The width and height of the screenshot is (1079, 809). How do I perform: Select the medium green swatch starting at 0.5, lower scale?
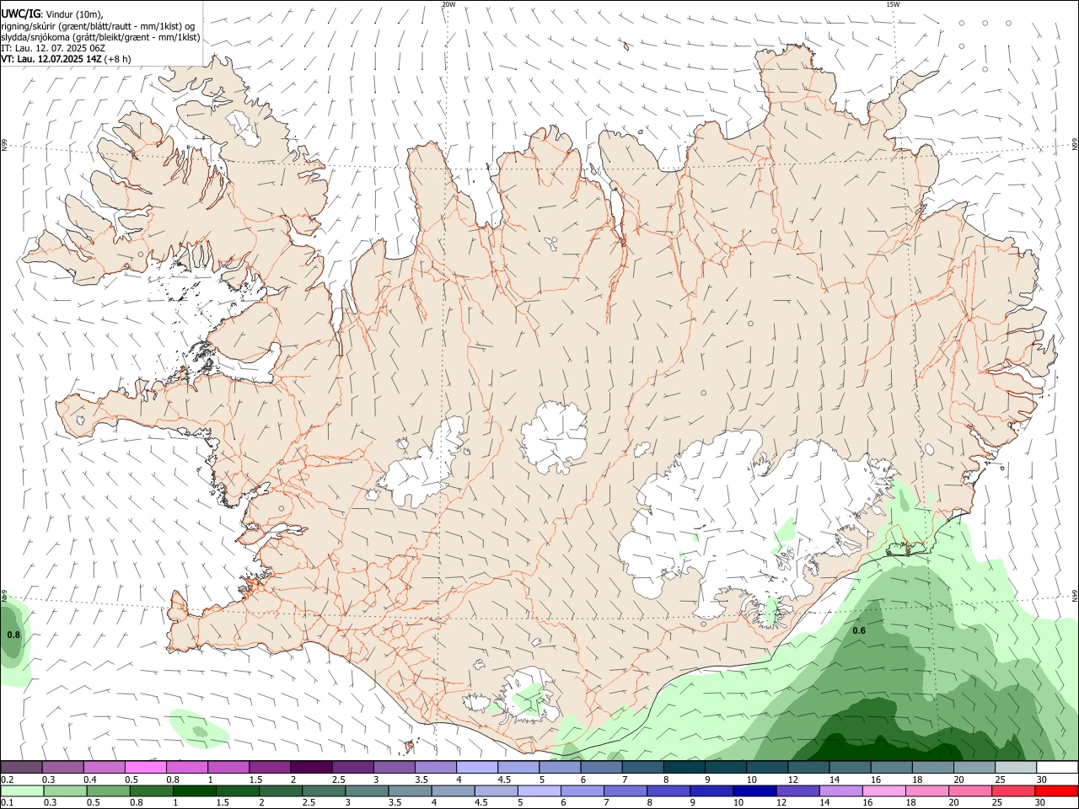[108, 791]
